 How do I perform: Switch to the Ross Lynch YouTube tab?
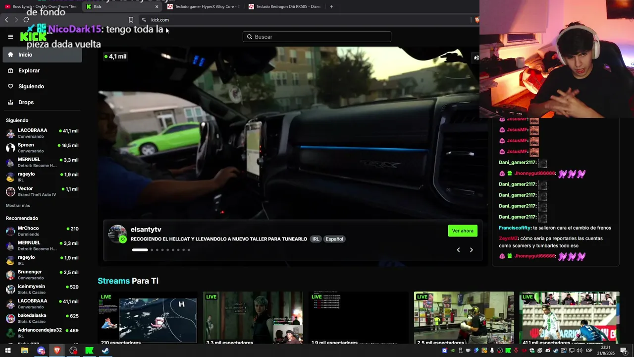point(41,6)
